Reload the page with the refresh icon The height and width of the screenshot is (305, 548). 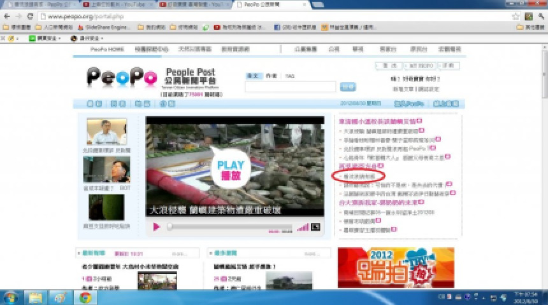[30, 16]
